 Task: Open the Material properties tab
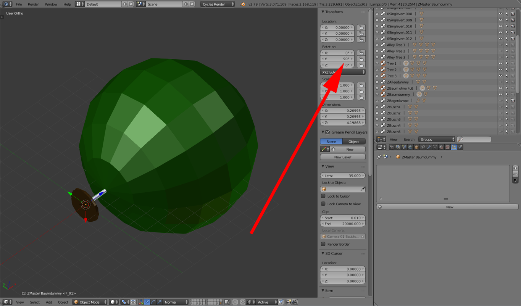pyautogui.click(x=441, y=147)
